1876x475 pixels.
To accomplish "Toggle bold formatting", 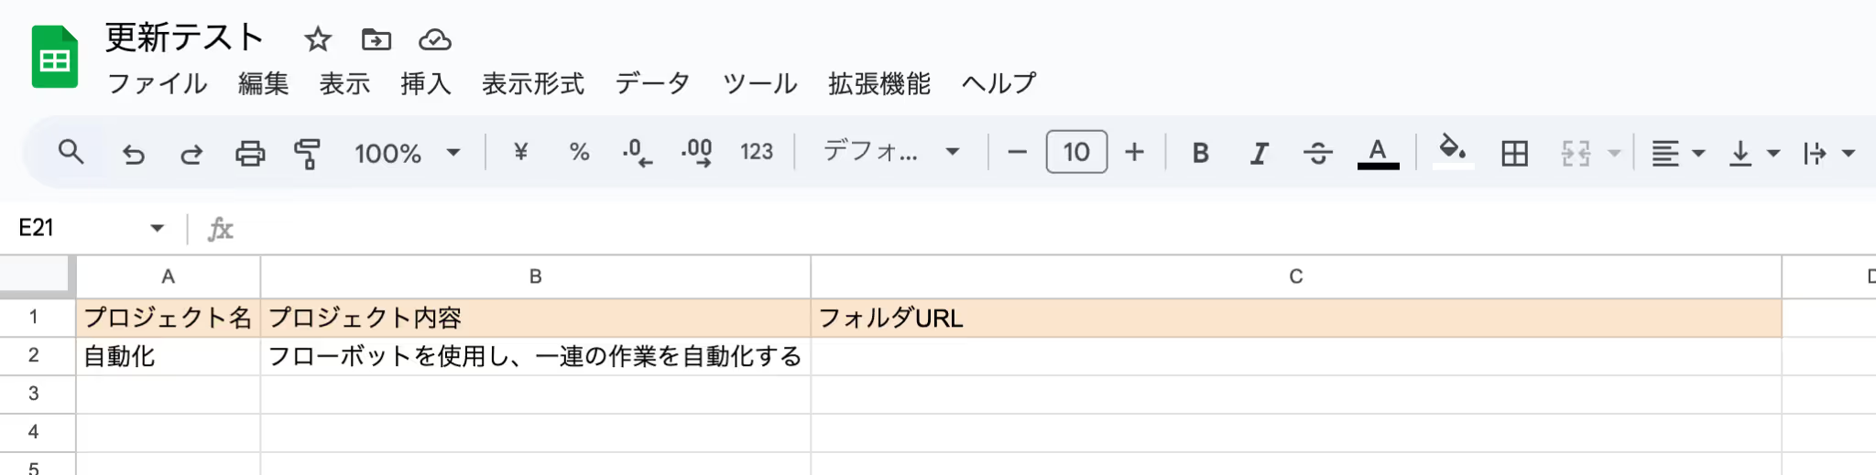I will [x=1200, y=153].
